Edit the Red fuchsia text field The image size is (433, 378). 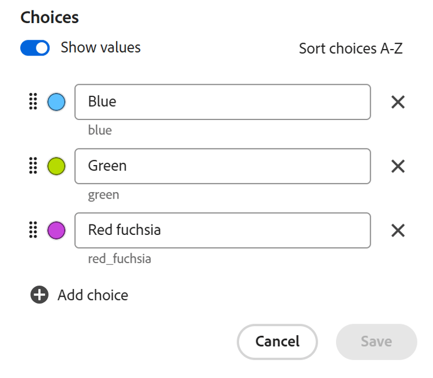(x=222, y=230)
